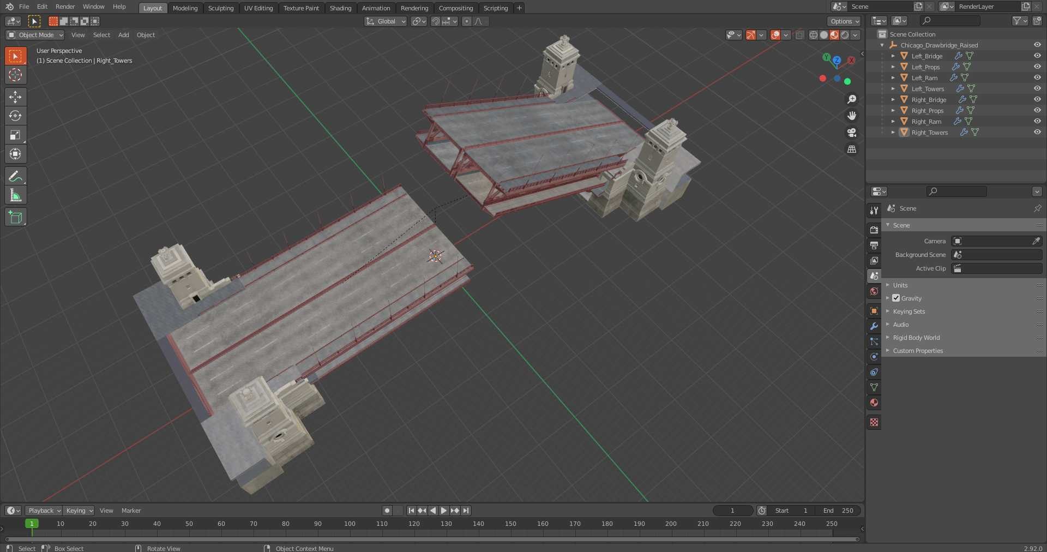Activate the Annotate tool
The width and height of the screenshot is (1047, 552).
[15, 176]
